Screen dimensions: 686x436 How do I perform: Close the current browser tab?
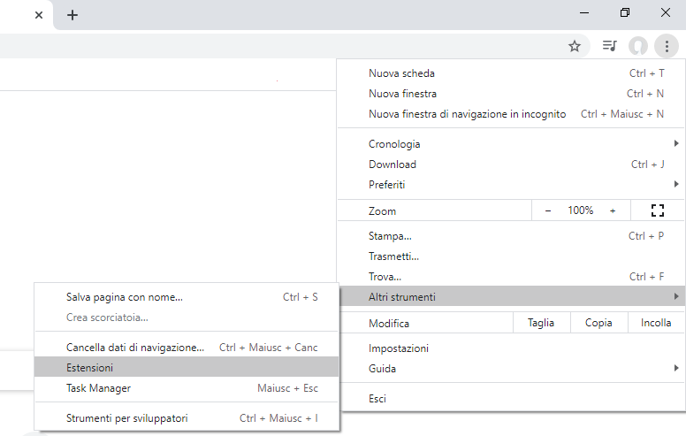(39, 15)
